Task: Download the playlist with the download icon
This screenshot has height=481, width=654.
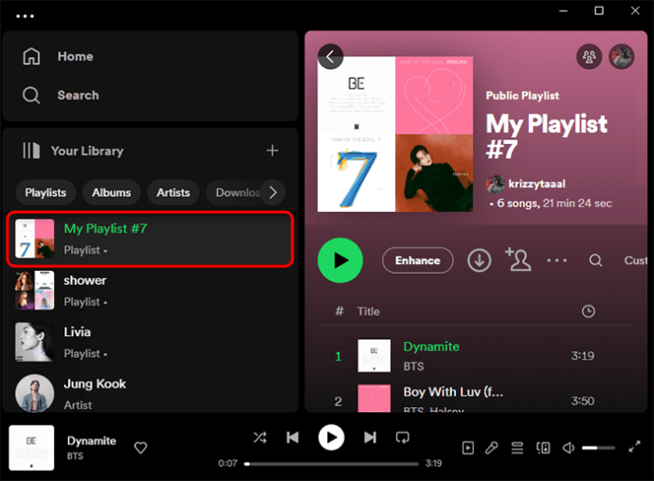Action: click(x=480, y=260)
